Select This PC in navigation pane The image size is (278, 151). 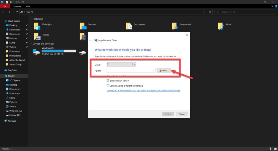tap(11, 76)
